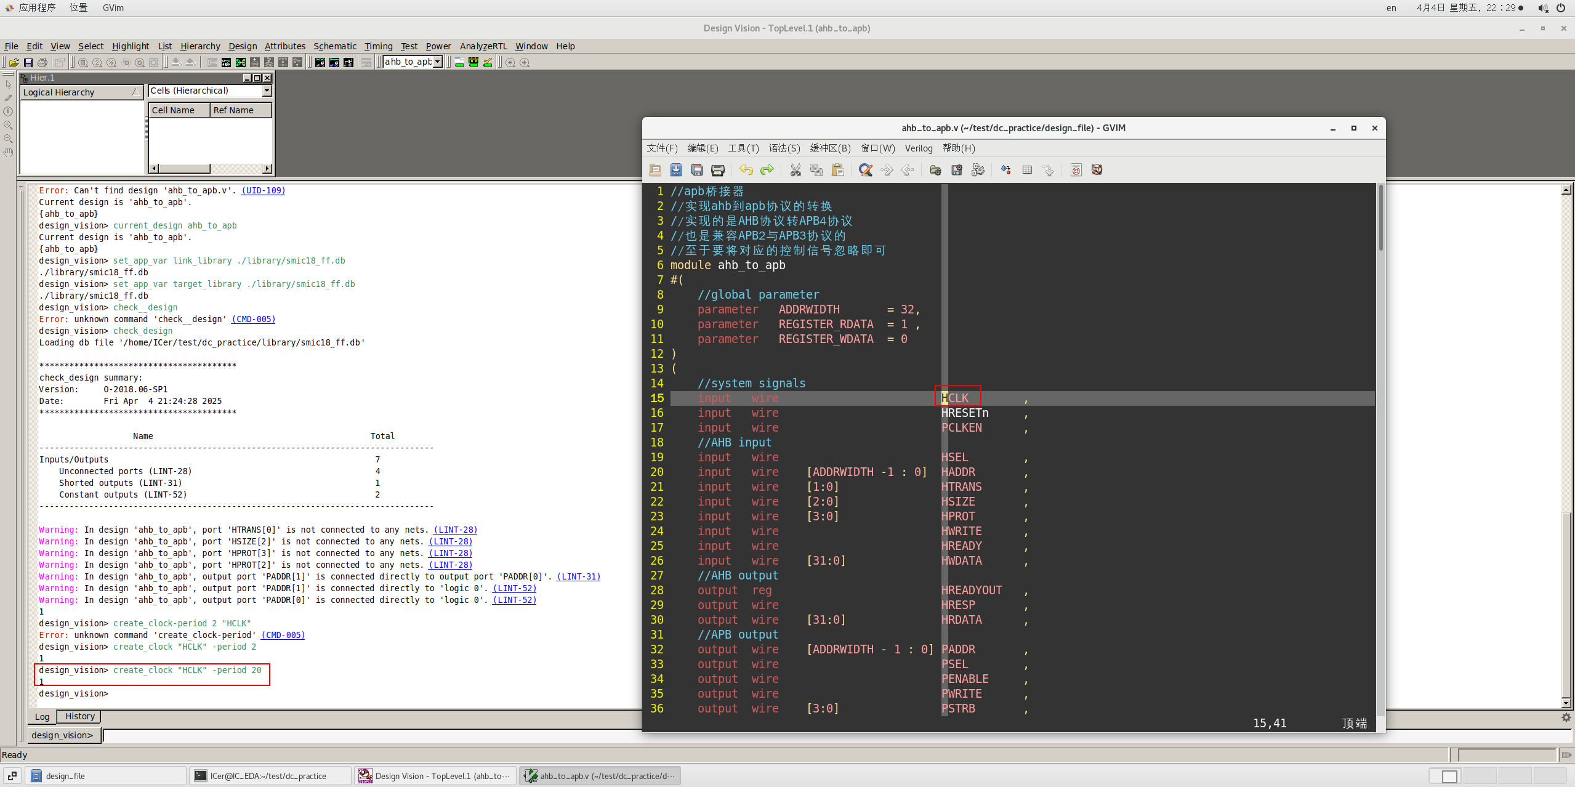
Task: Click the GVim undo arrow icon
Action: (x=746, y=170)
